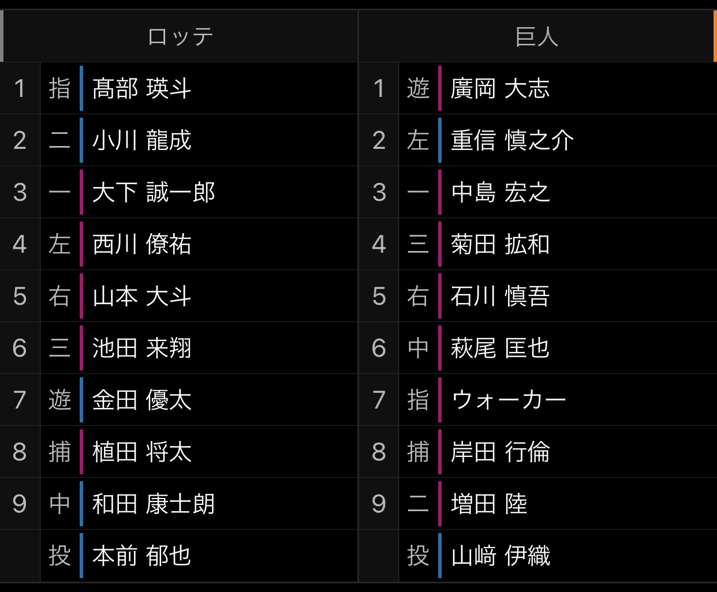
Task: Click Giants pitcher 山﨑 伊織
Action: click(x=500, y=556)
